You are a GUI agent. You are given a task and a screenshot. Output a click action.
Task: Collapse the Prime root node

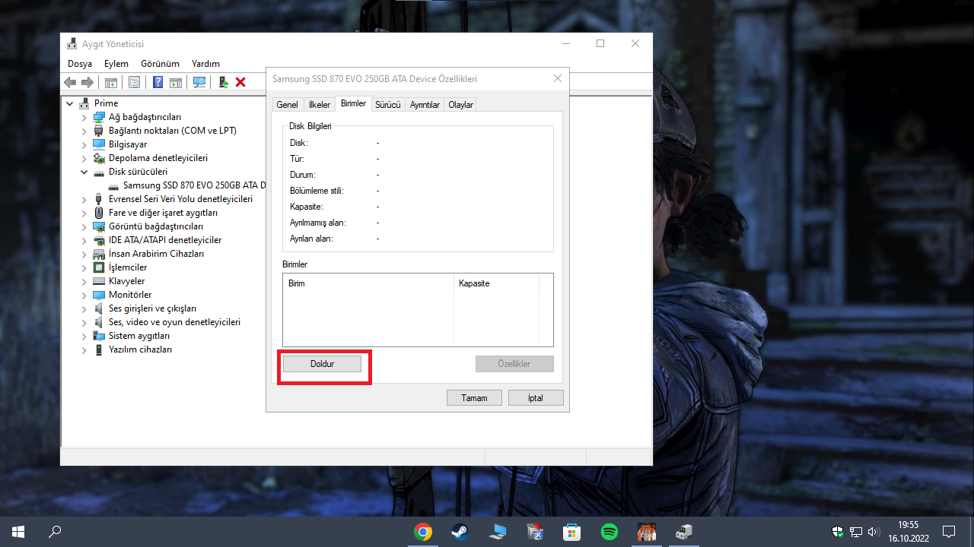[70, 103]
